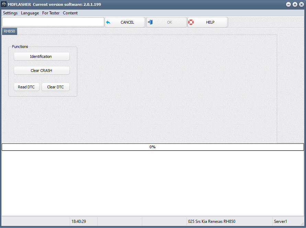Click the 18:40:29 time in status bar
The height and width of the screenshot is (228, 306).
tap(79, 221)
